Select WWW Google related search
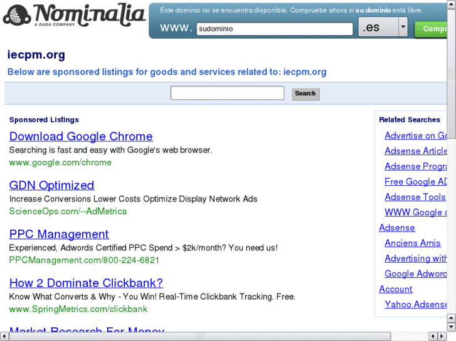The image size is (456, 341). coord(416,213)
